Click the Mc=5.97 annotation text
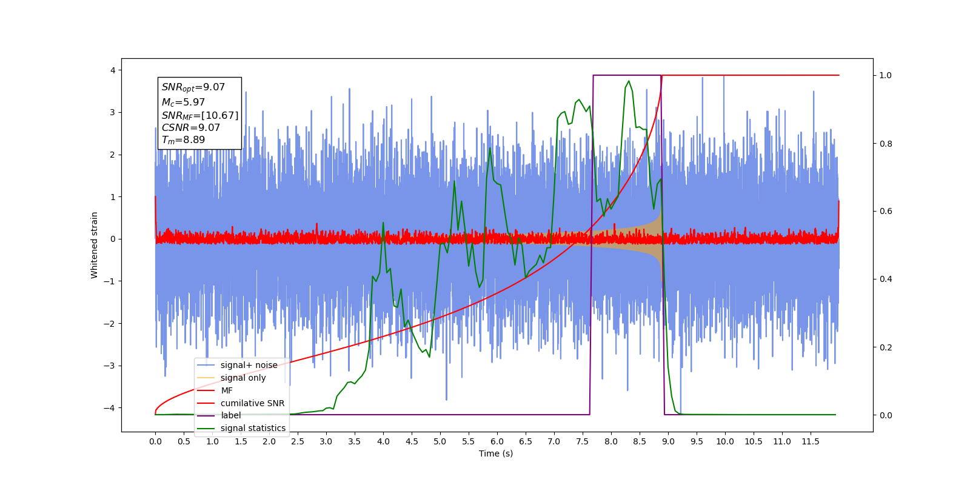This screenshot has width=970, height=485. click(x=183, y=102)
